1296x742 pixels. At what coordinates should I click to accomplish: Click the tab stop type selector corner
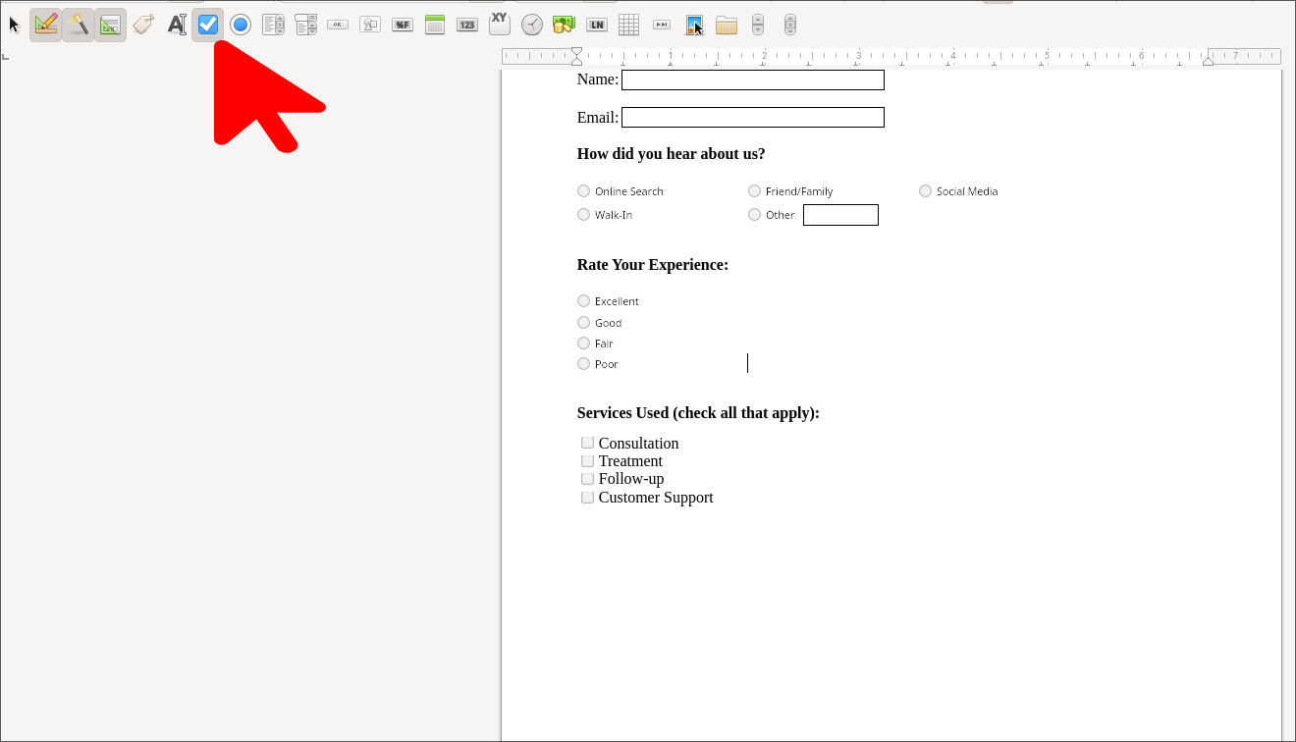click(x=6, y=56)
